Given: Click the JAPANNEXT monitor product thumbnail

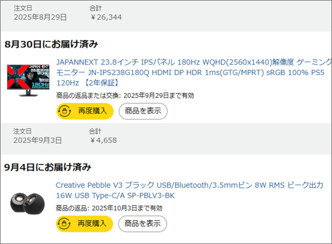Looking at the screenshot, I should pyautogui.click(x=28, y=80).
